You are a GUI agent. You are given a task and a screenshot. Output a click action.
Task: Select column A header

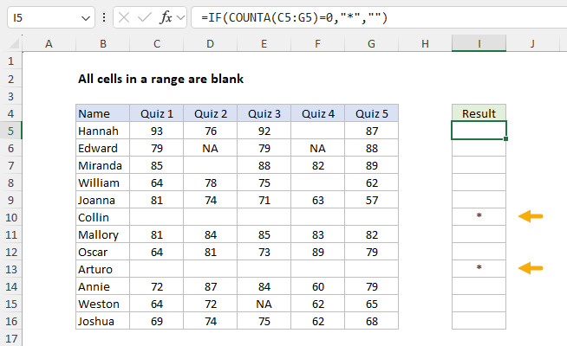click(x=49, y=43)
